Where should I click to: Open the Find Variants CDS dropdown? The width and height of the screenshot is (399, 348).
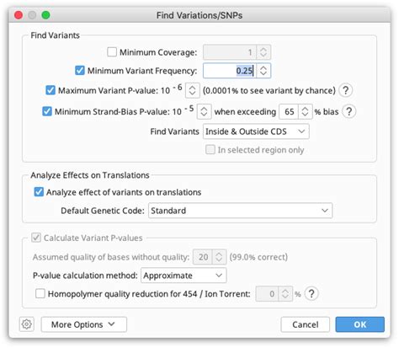click(x=256, y=131)
